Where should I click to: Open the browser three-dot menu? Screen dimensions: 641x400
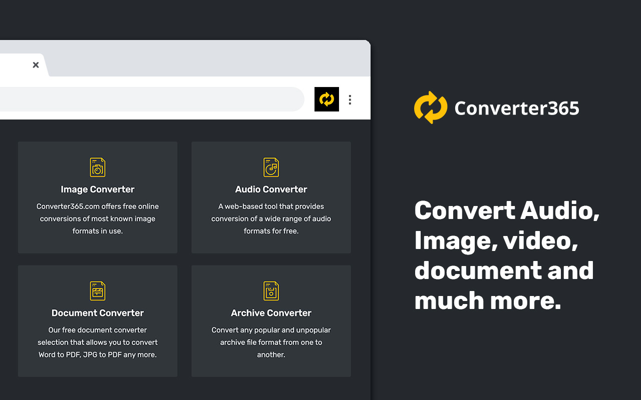[x=350, y=99]
